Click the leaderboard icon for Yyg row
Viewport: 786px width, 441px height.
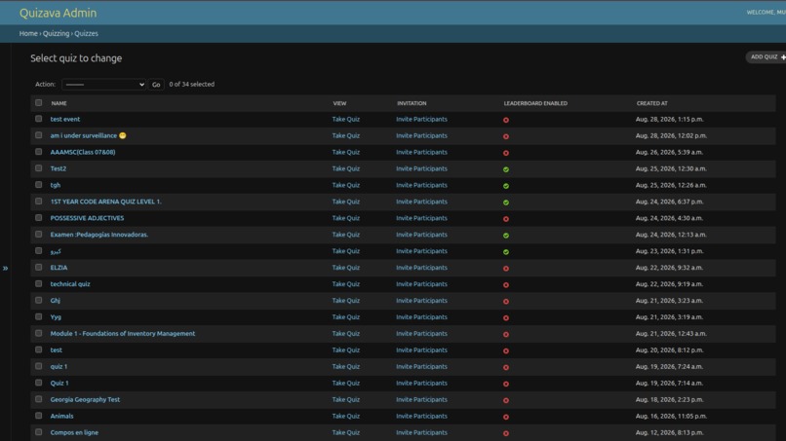[x=506, y=318]
